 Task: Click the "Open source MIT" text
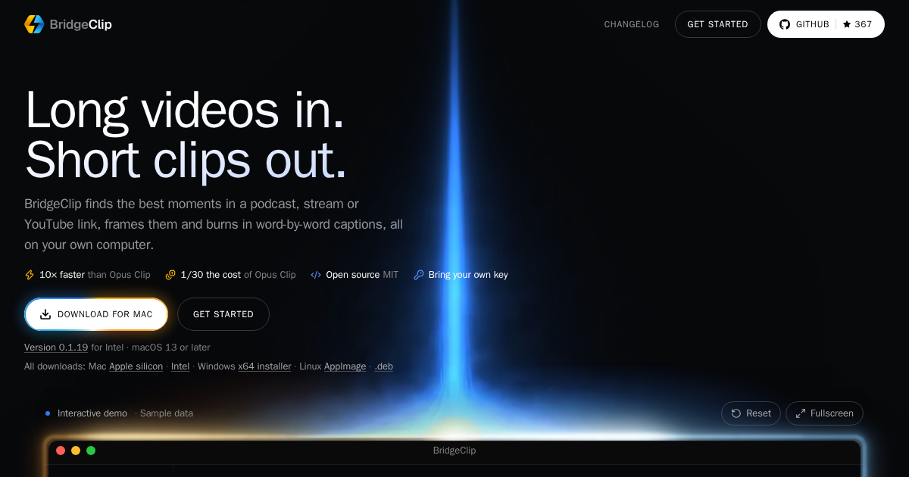point(362,275)
